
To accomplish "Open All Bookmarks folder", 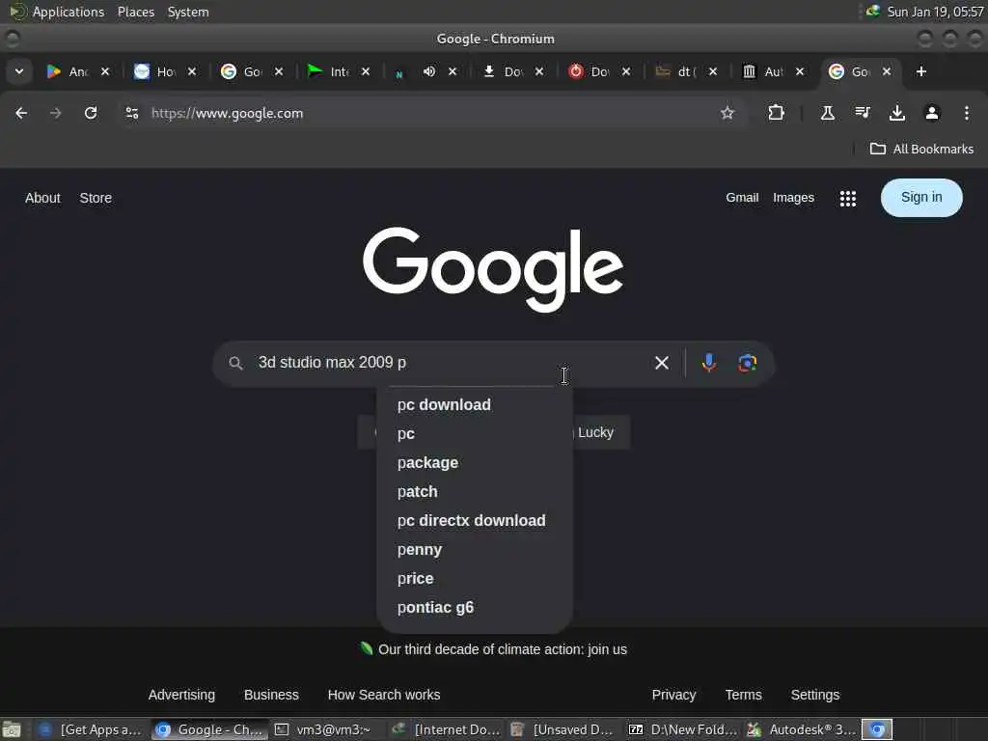I will tap(921, 149).
